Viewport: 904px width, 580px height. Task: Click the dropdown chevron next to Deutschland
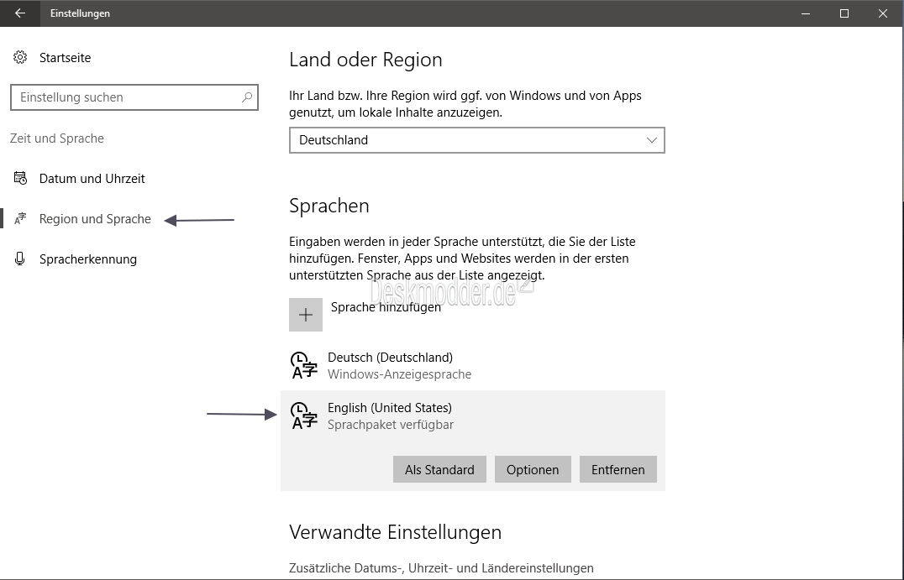point(651,140)
